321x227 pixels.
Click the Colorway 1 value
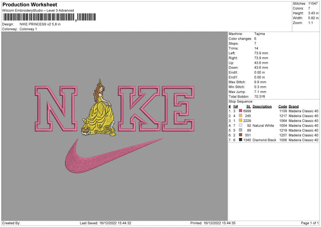(x=28, y=29)
